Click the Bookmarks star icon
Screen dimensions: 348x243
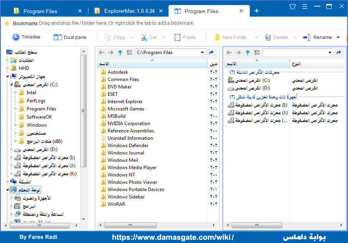[x=7, y=23]
